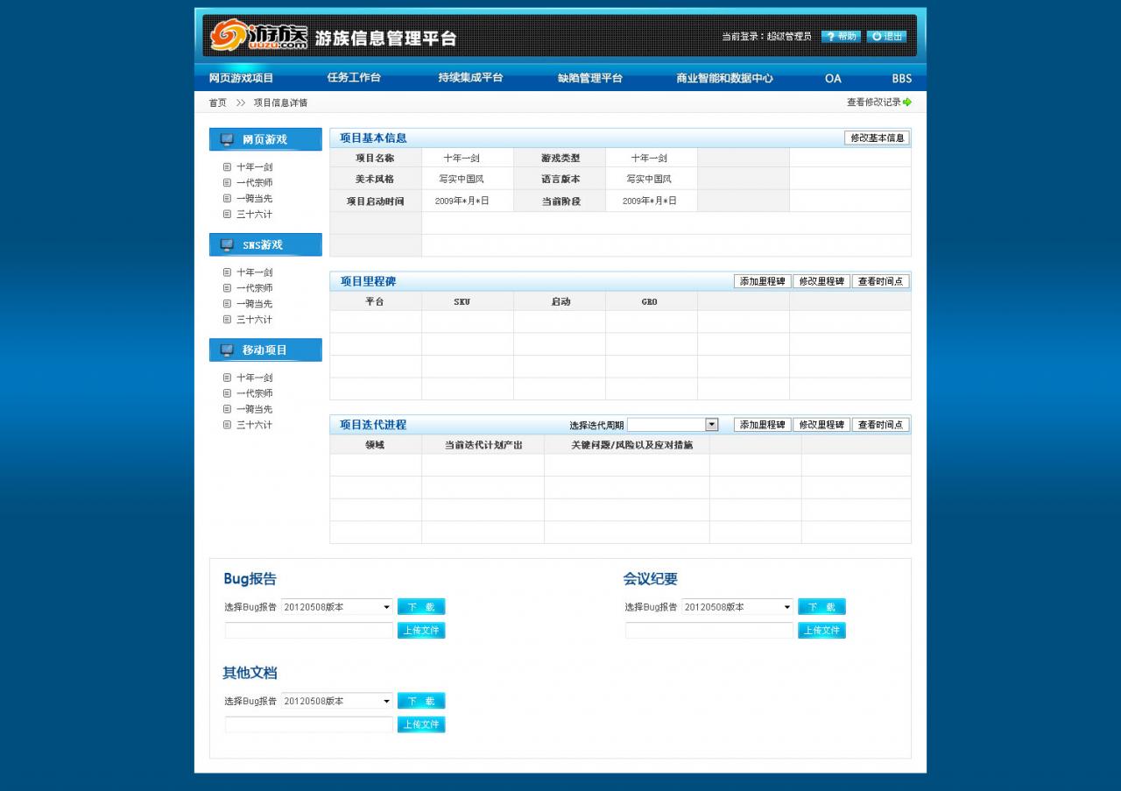The image size is (1121, 791).
Task: Open the 网页游戏项目 nav tab
Action: (x=241, y=78)
